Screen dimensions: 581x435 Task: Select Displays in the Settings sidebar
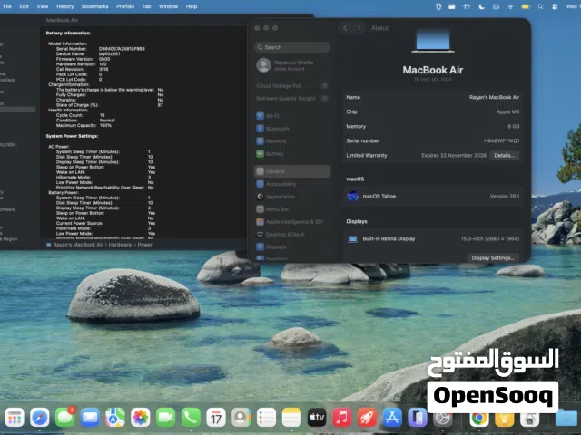(292, 246)
